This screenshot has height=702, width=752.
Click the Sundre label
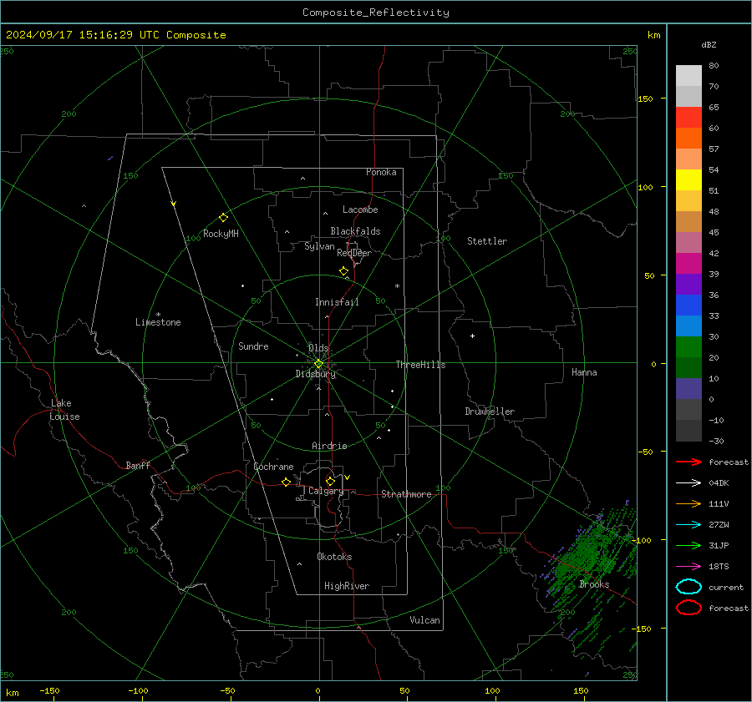click(x=253, y=346)
